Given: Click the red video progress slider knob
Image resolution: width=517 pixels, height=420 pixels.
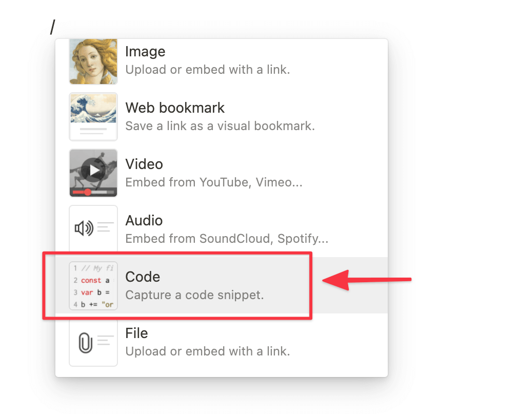Looking at the screenshot, I should 87,192.
